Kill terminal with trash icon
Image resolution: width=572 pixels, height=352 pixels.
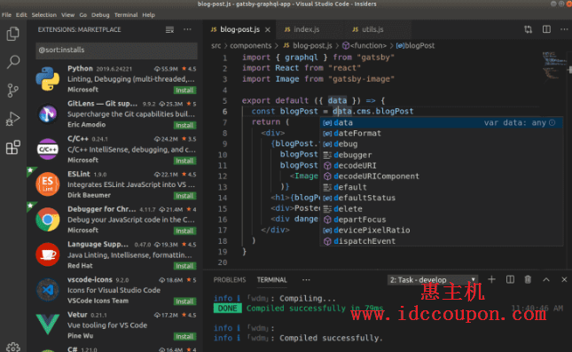click(x=528, y=280)
